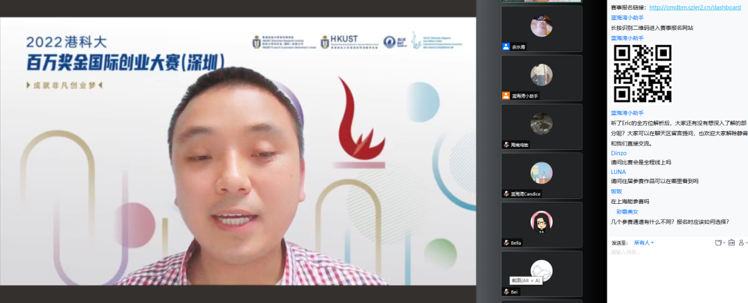The height and width of the screenshot is (303, 748).
Task: Click message 在上海能参赛吗
Action: coord(630,201)
